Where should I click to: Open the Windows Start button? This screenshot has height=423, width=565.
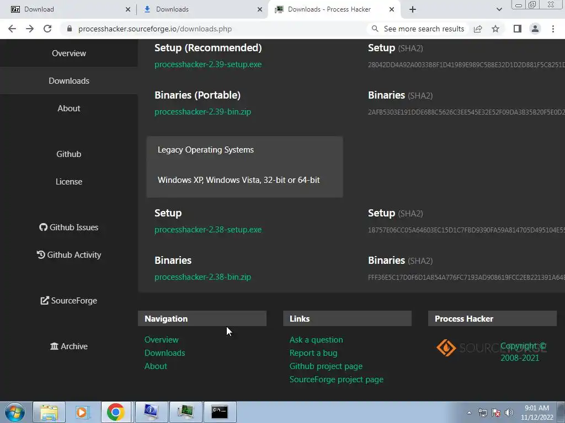point(14,412)
